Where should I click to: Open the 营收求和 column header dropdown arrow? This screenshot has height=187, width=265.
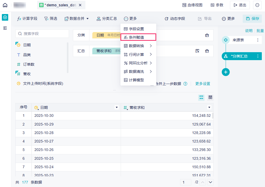209,107
